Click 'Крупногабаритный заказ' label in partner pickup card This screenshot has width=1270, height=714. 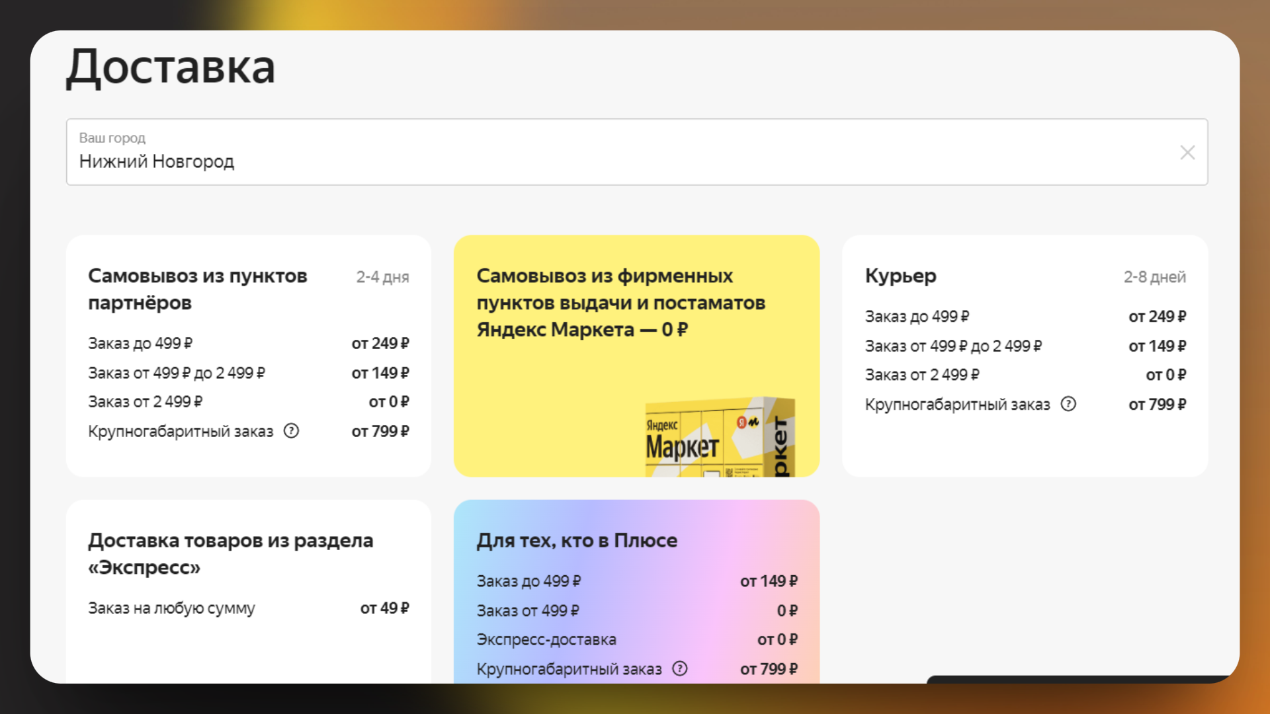click(x=181, y=431)
